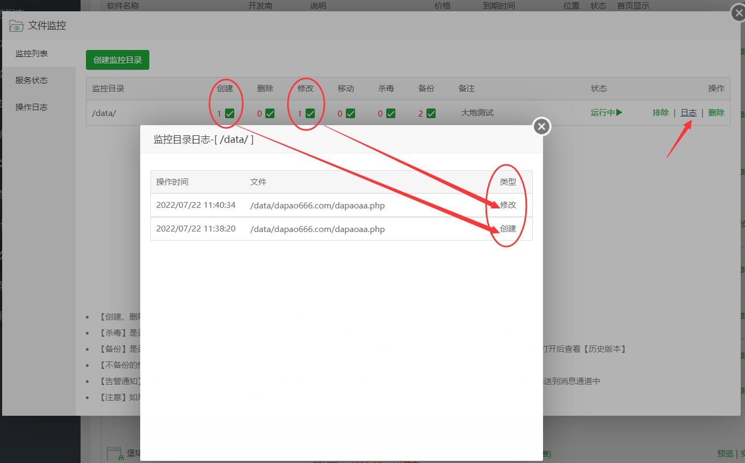Click 开发商 header in background software list
745x463 pixels.
[x=261, y=5]
